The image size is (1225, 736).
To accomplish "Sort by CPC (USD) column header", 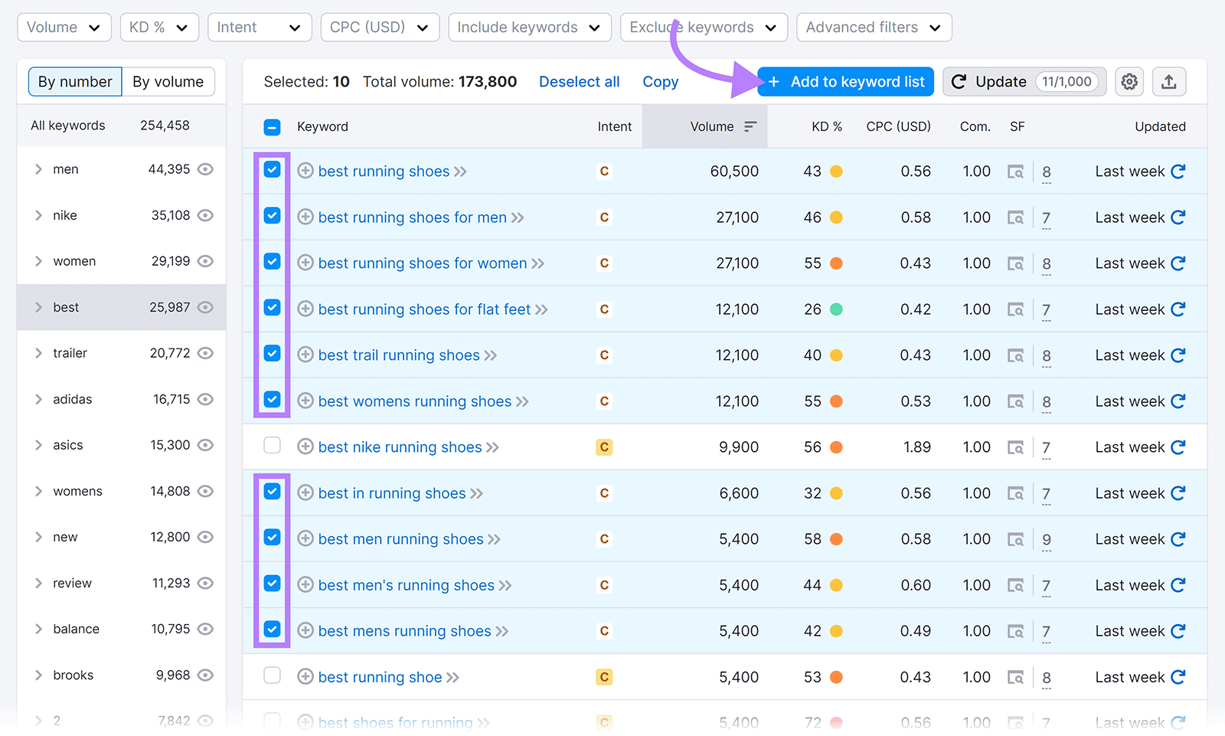I will 899,126.
